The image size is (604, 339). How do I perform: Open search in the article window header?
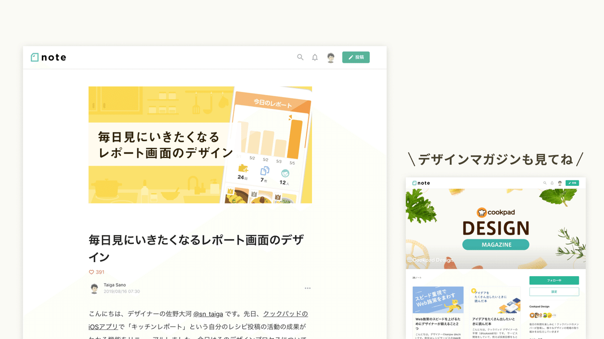[300, 57]
